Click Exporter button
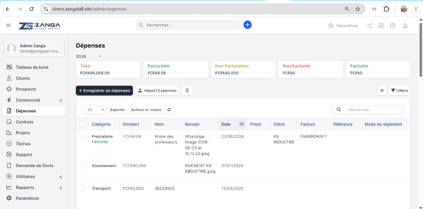This screenshot has width=423, height=209. point(118,110)
